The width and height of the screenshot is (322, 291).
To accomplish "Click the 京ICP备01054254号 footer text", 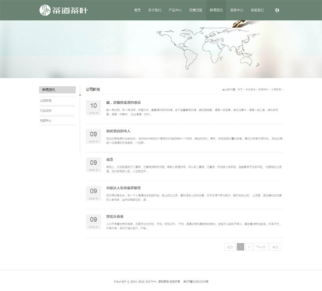I will [196, 282].
